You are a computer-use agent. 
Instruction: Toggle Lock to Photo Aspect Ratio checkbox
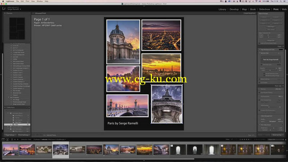point(260,43)
